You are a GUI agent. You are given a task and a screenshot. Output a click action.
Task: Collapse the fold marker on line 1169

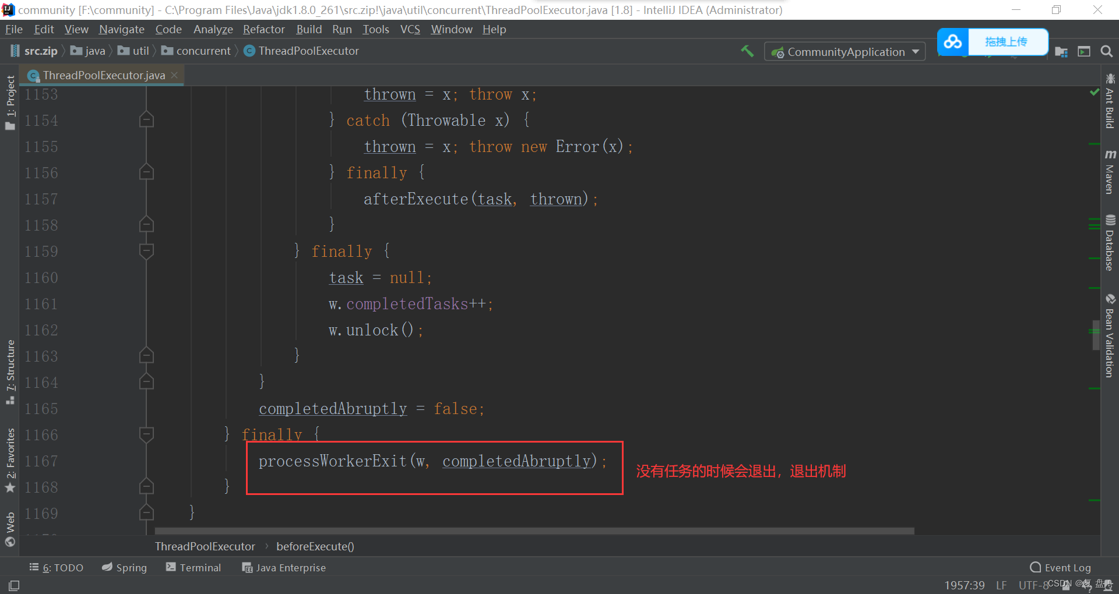pyautogui.click(x=146, y=513)
